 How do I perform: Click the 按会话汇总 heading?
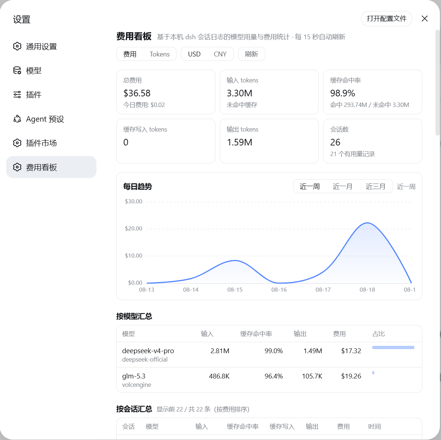[x=134, y=409]
